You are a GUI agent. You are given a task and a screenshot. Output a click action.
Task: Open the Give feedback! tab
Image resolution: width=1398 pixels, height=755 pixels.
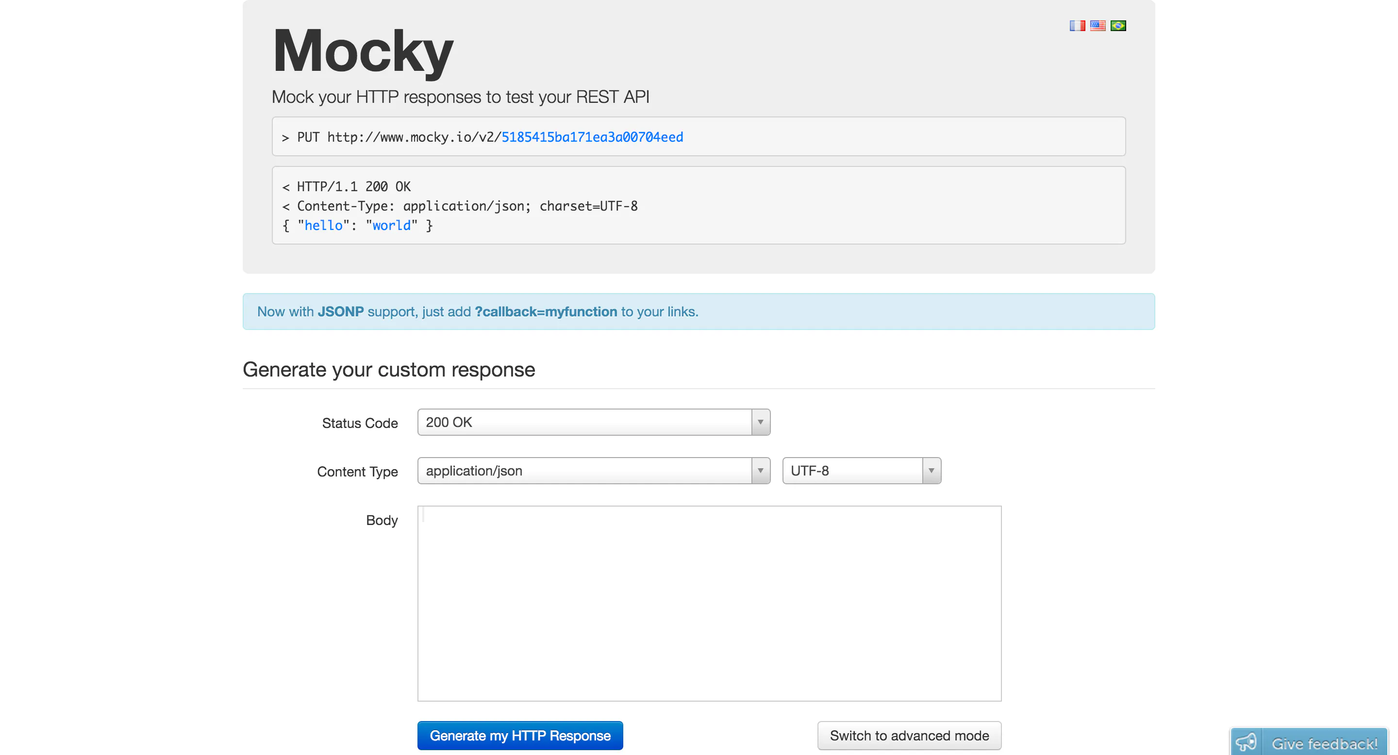(x=1309, y=742)
